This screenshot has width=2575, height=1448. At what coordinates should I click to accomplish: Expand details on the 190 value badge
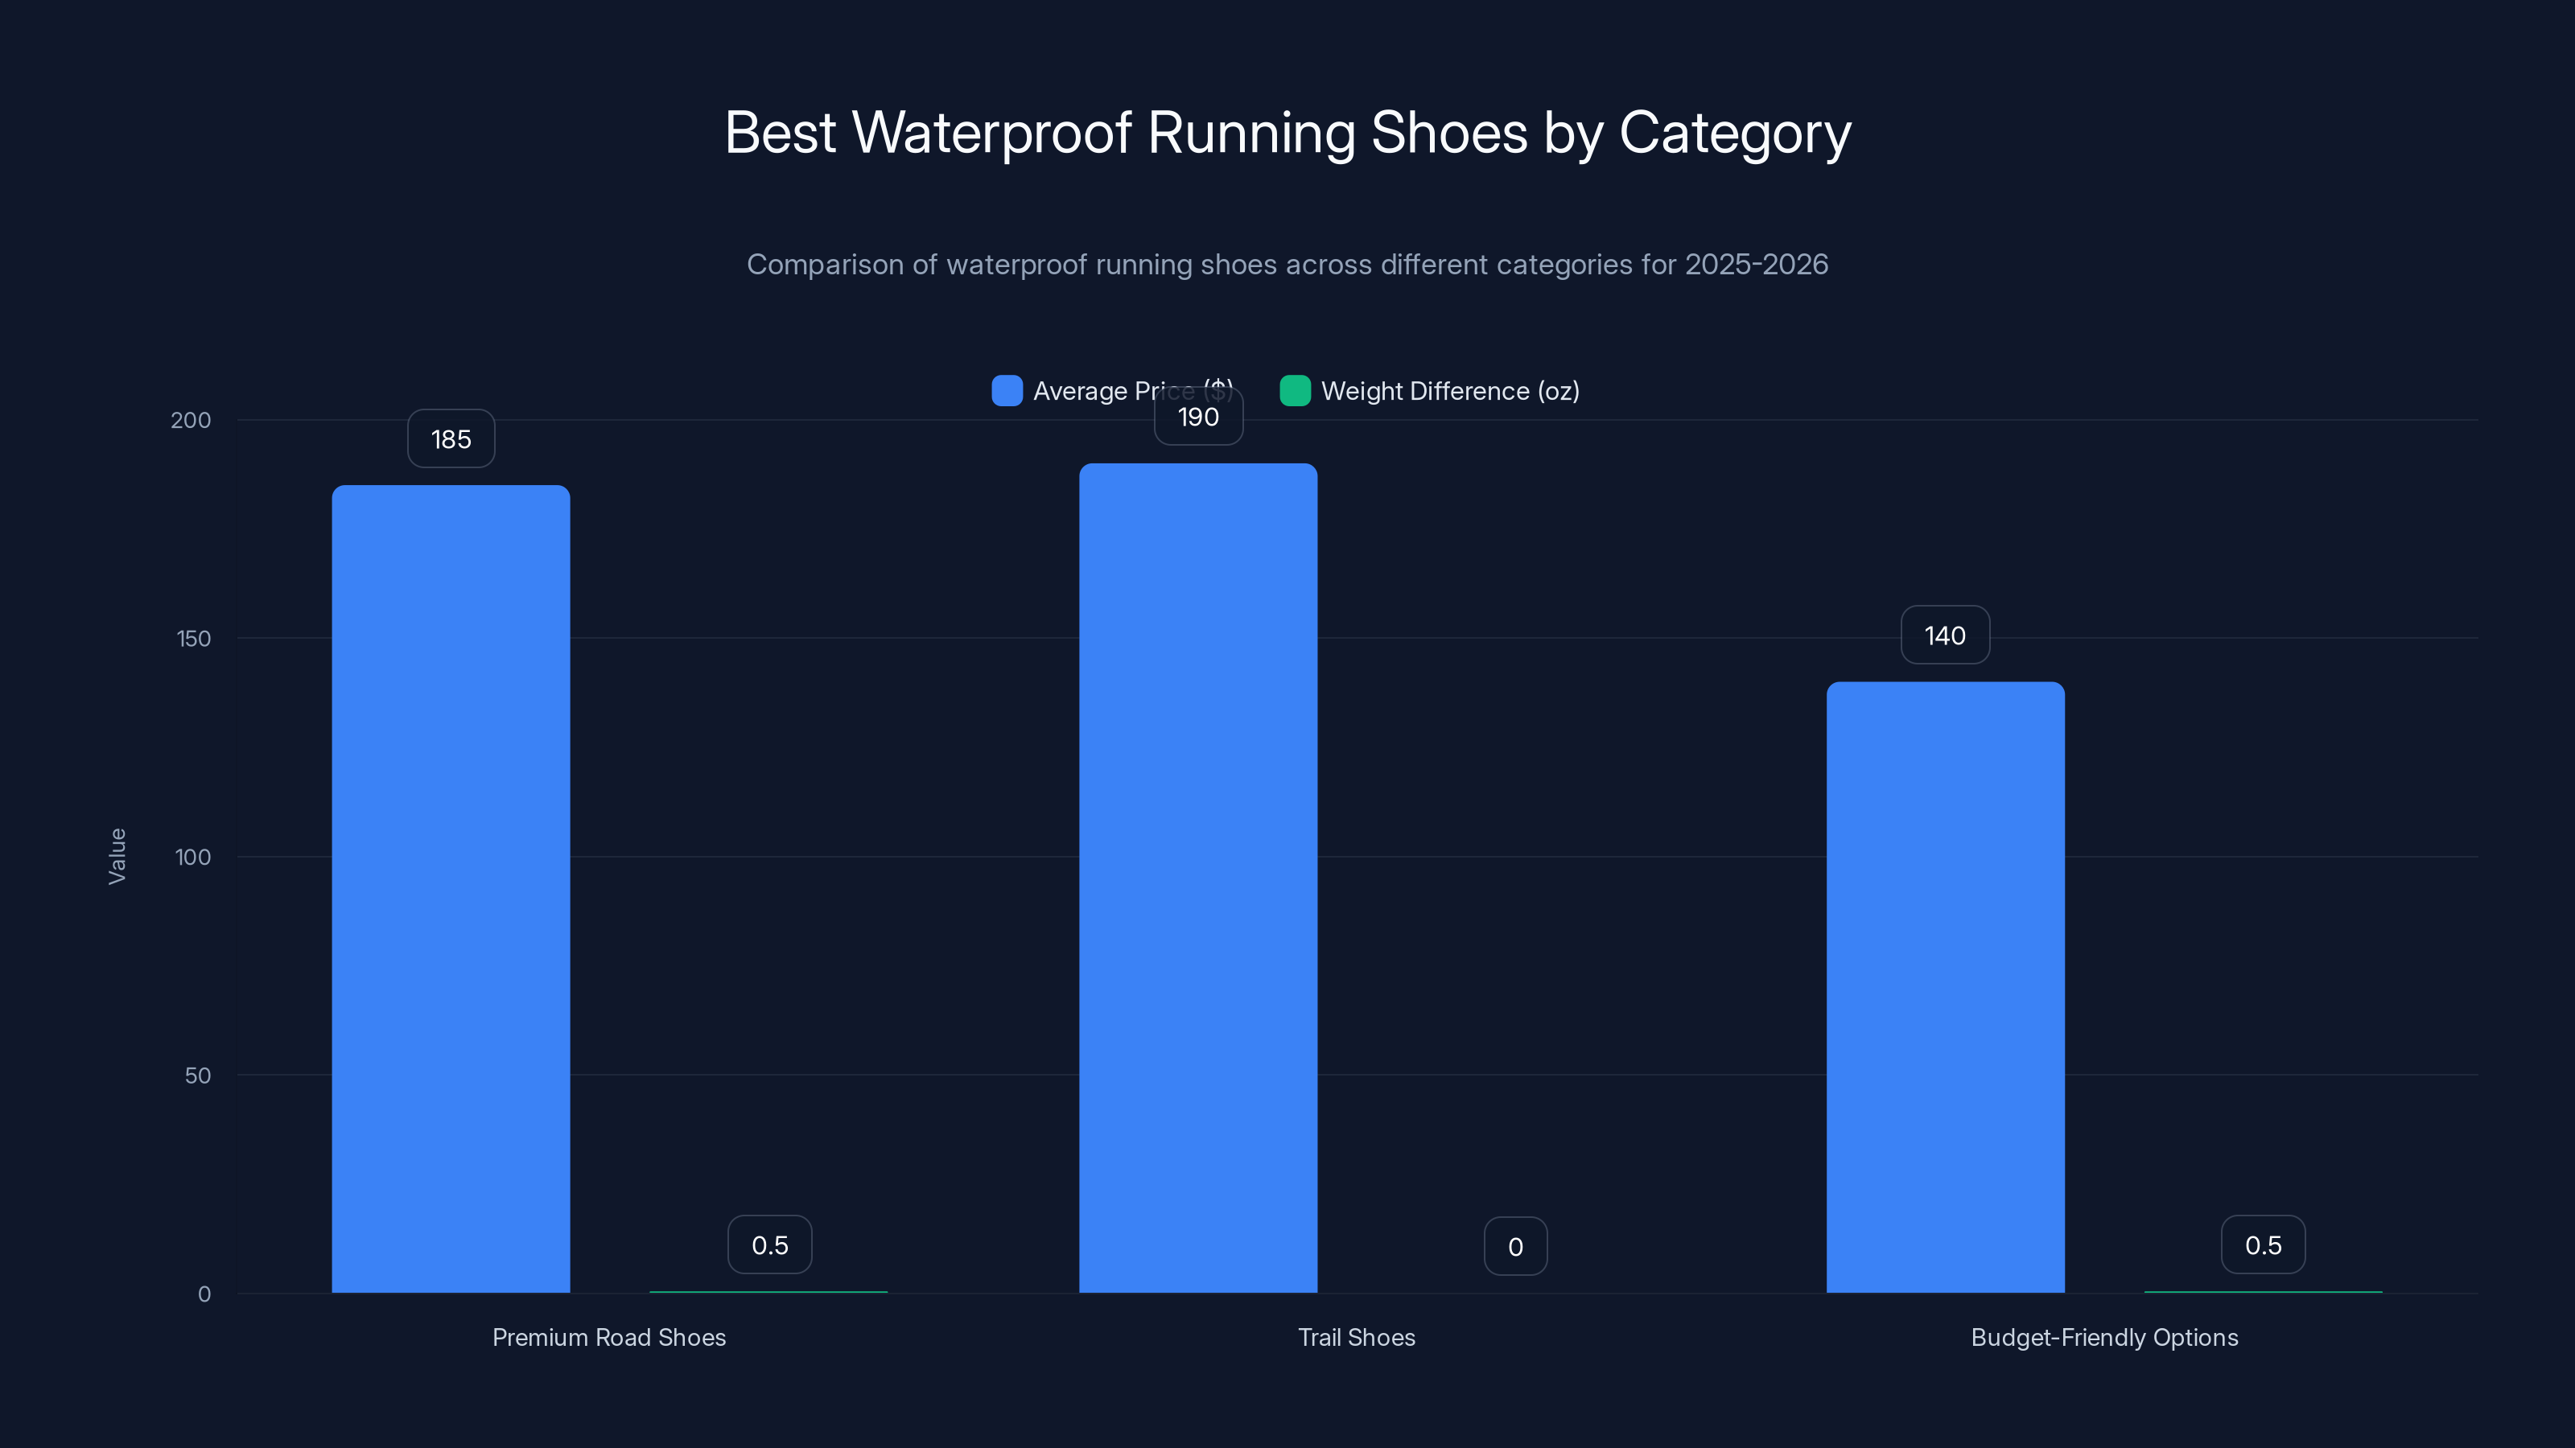1197,416
